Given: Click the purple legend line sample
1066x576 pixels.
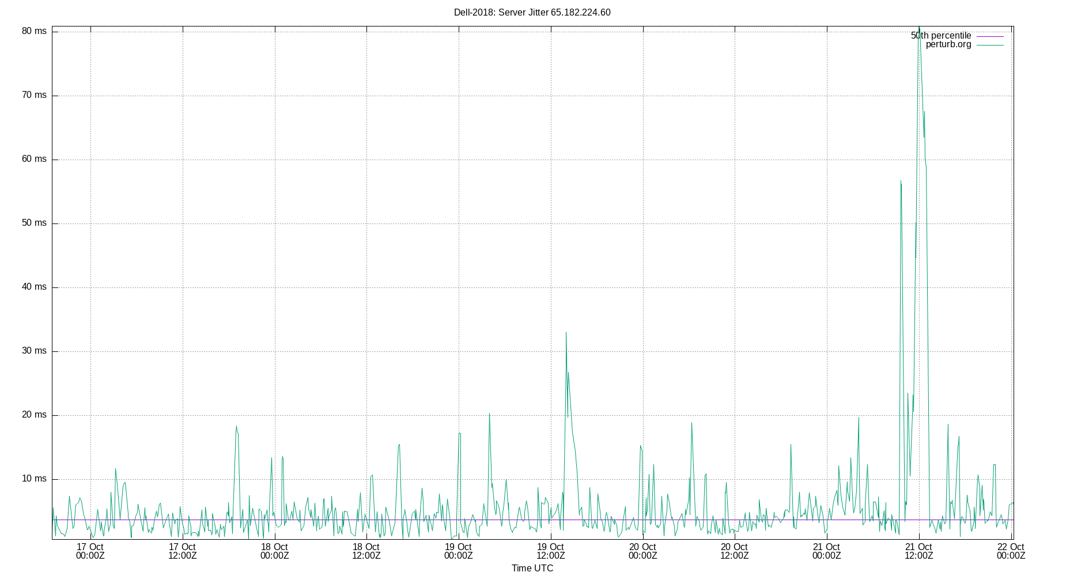Looking at the screenshot, I should (990, 36).
